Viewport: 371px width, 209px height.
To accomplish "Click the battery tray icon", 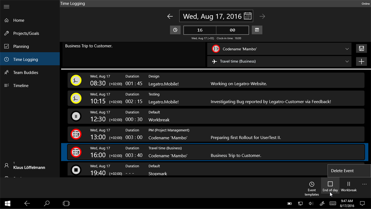I will click(x=290, y=204).
